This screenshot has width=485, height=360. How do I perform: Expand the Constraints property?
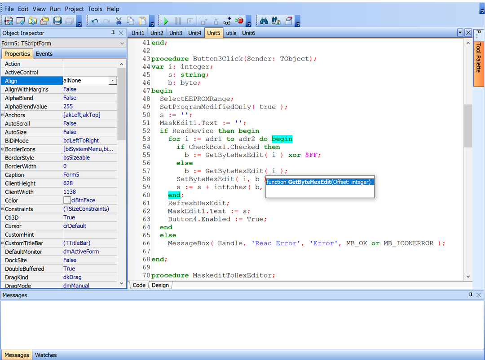[3, 209]
